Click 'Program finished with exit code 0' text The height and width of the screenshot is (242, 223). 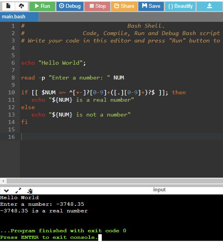point(63,231)
